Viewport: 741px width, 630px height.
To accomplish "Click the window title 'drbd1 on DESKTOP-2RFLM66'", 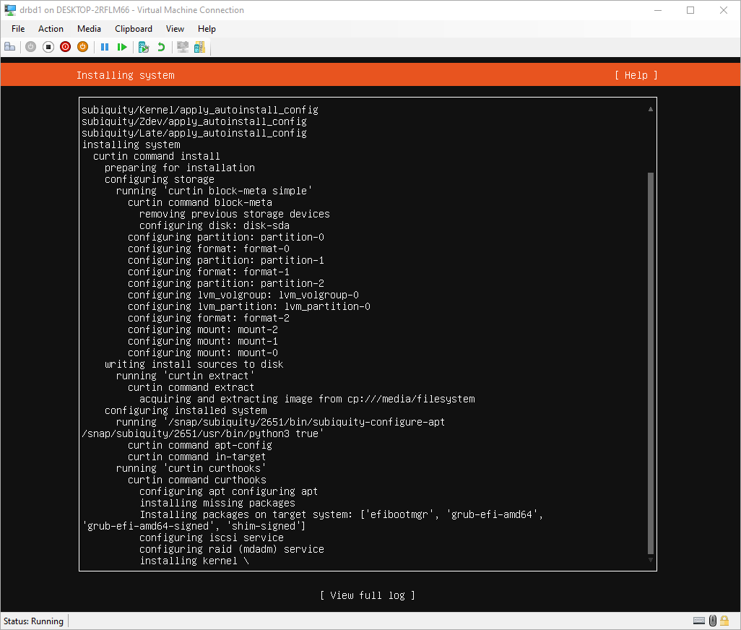I will click(x=74, y=10).
